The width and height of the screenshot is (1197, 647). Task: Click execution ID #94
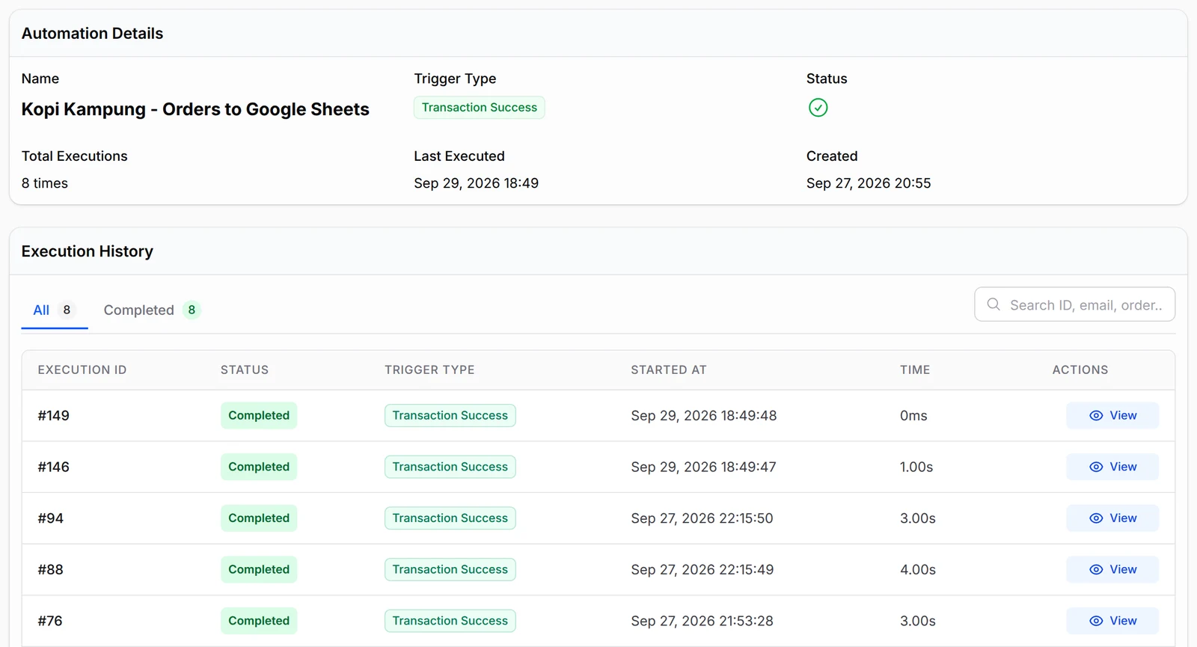click(x=51, y=518)
